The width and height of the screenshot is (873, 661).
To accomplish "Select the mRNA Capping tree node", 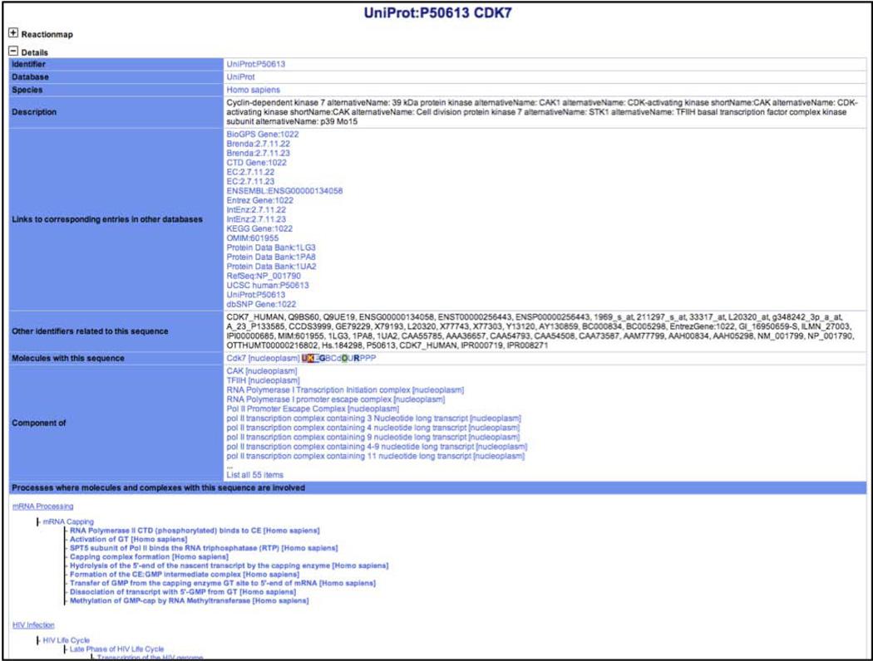I will tap(68, 521).
